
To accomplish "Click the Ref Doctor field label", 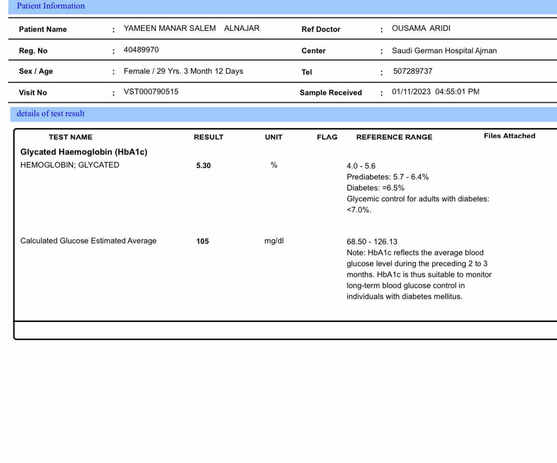I will pyautogui.click(x=321, y=30).
